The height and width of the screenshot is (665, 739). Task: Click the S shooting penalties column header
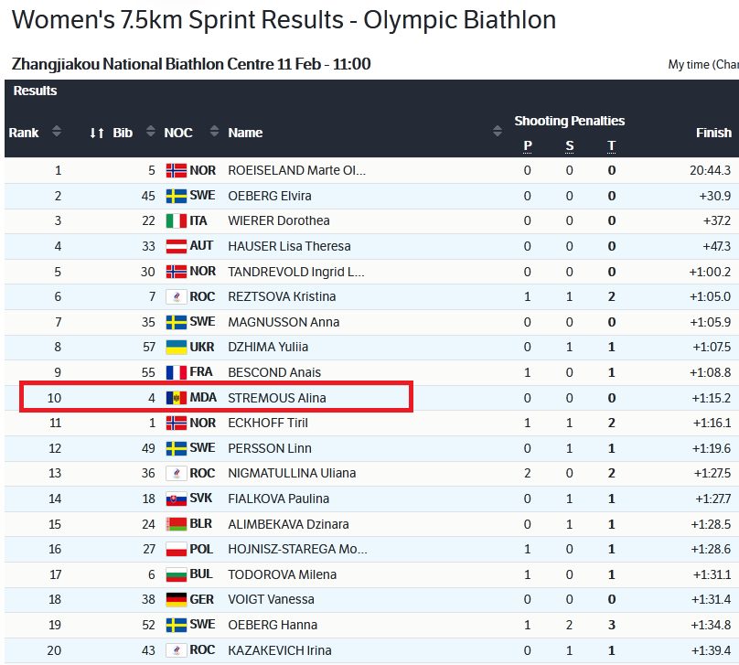point(569,146)
